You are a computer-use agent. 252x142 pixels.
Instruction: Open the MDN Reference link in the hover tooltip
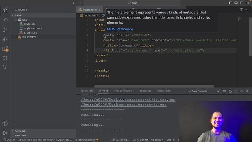click(x=120, y=29)
